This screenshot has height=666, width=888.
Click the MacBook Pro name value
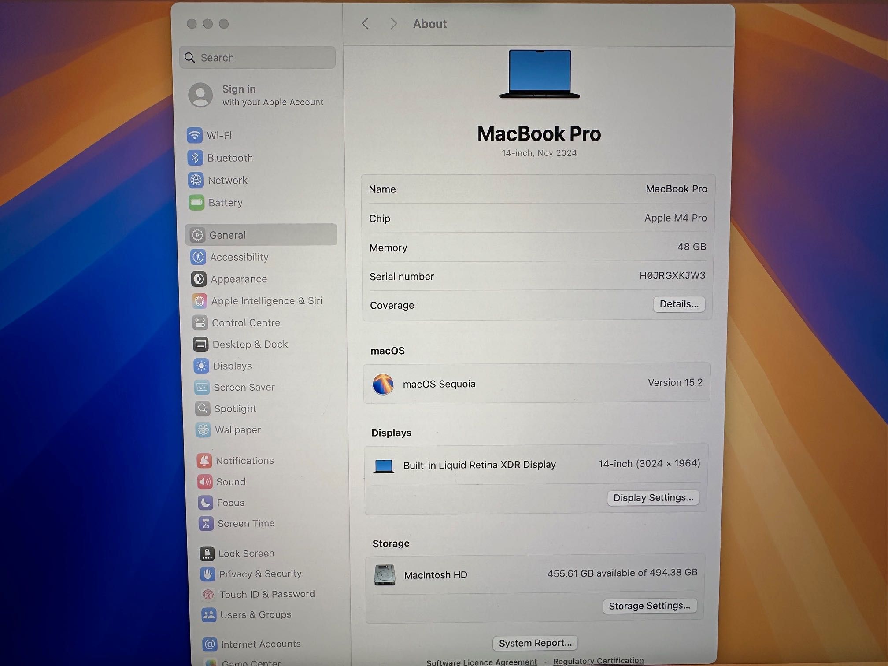(x=676, y=189)
